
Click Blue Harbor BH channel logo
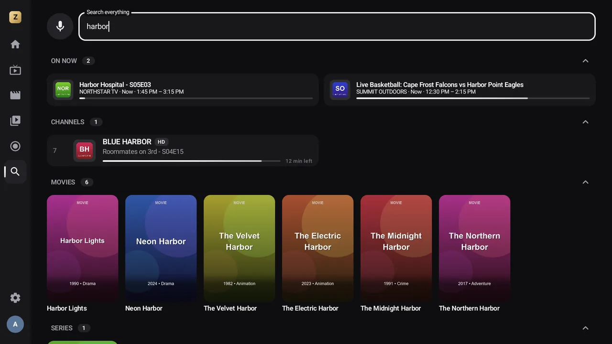coord(85,150)
